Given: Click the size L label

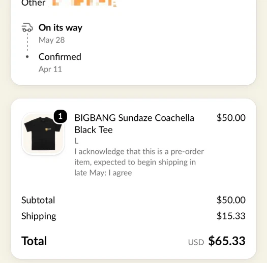Looking at the screenshot, I should coord(76,141).
